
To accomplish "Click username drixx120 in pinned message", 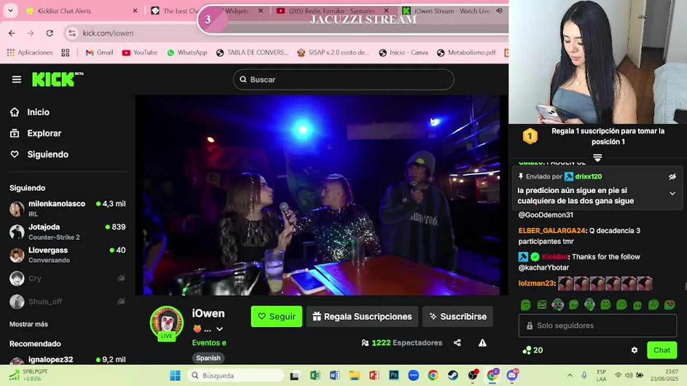I will point(588,176).
